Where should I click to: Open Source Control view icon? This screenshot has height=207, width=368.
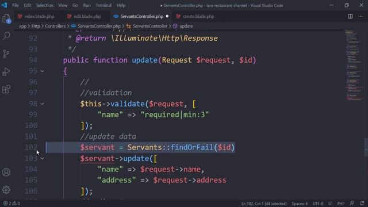6,53
